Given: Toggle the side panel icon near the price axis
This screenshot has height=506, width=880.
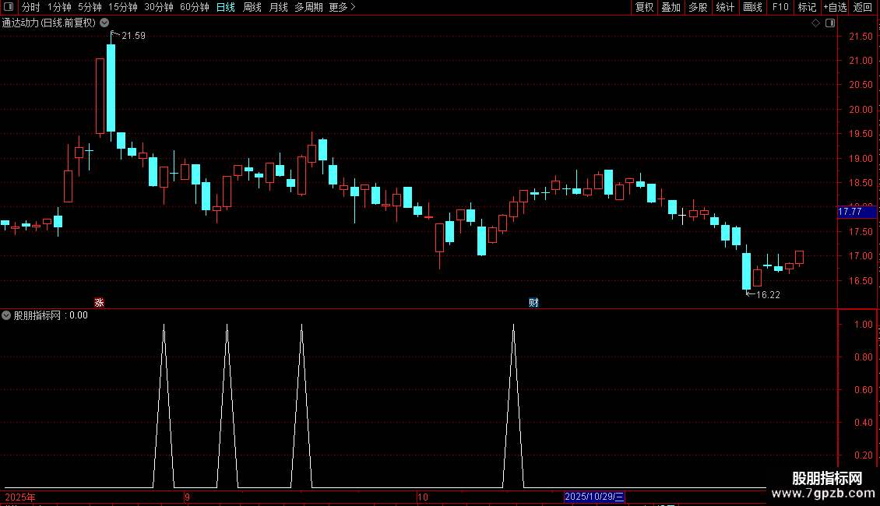Looking at the screenshot, I should (830, 23).
